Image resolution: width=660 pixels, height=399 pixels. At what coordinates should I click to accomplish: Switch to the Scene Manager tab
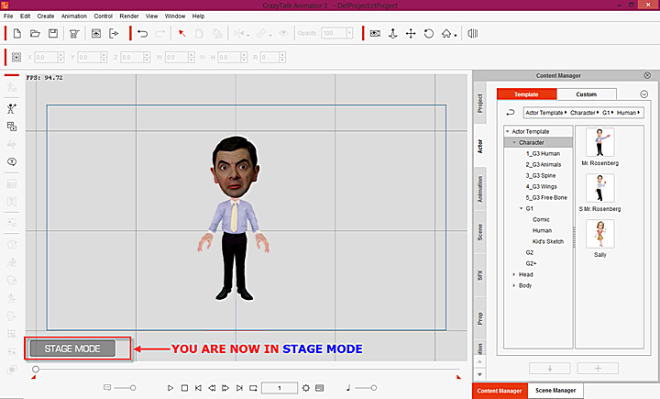[x=555, y=391]
